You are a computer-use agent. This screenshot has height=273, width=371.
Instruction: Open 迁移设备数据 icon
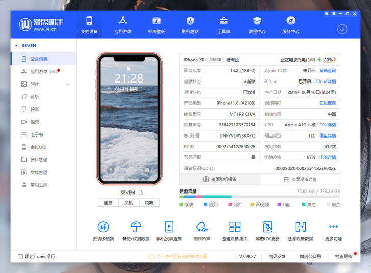pyautogui.click(x=301, y=227)
